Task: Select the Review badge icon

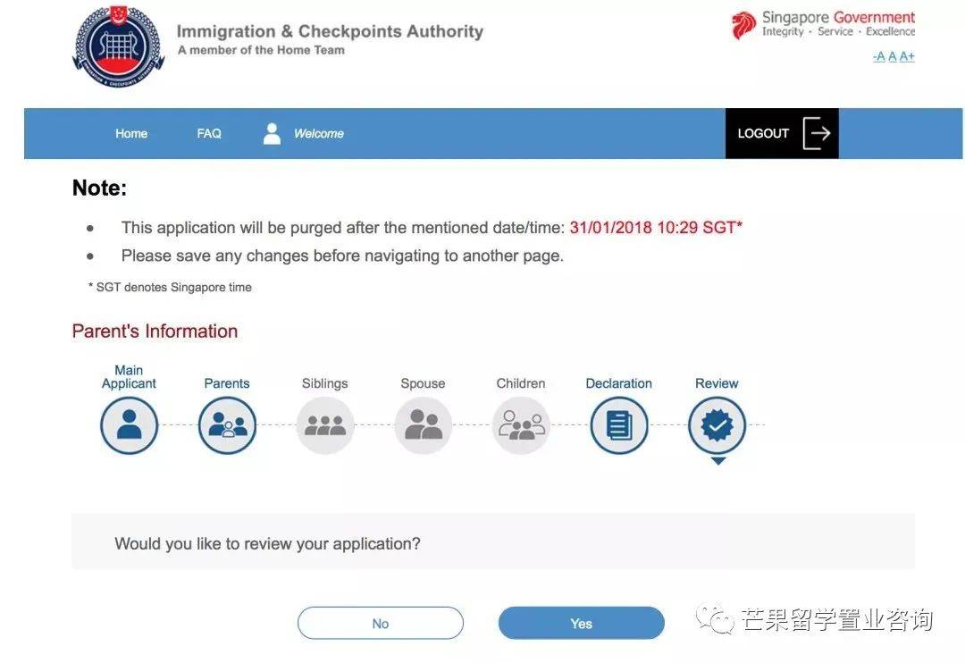Action: click(717, 425)
